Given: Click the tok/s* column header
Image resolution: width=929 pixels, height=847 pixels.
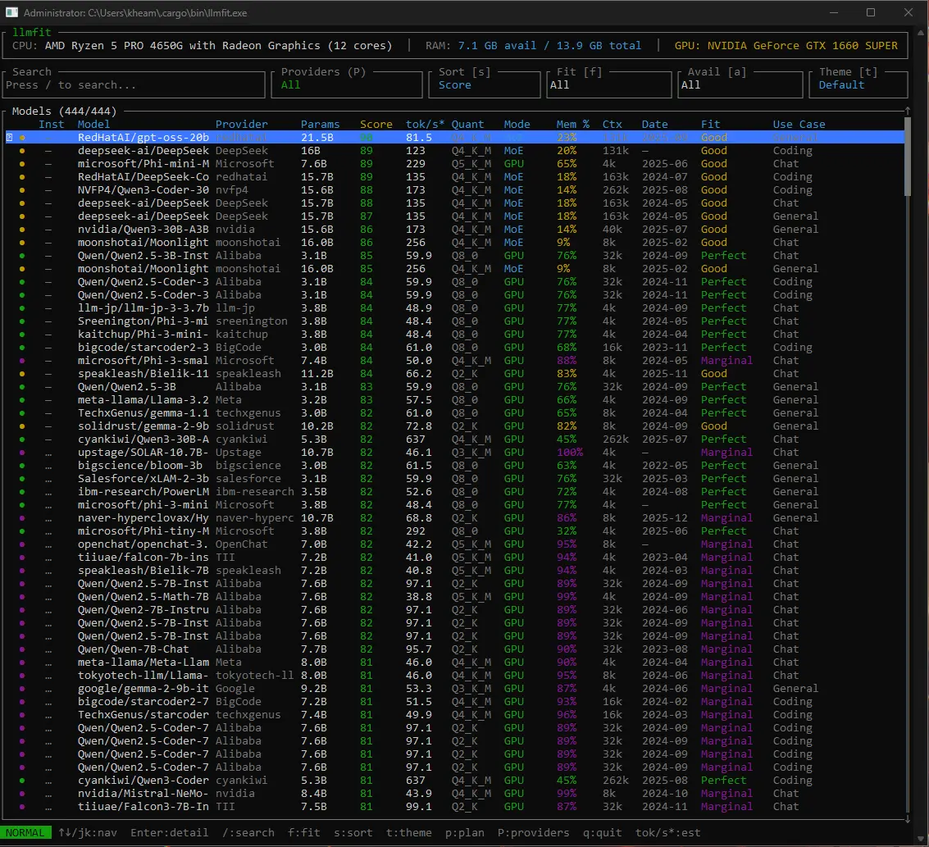Looking at the screenshot, I should 425,125.
